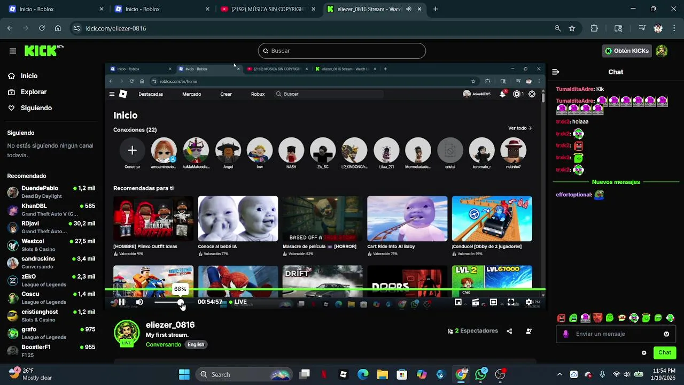
Task: Open File Explorer from taskbar
Action: [383, 374]
